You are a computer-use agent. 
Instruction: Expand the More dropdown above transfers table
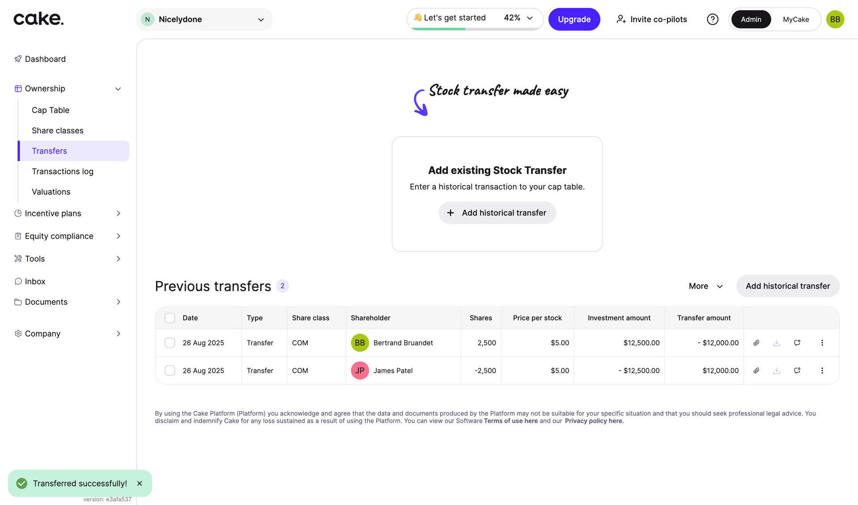(x=706, y=286)
